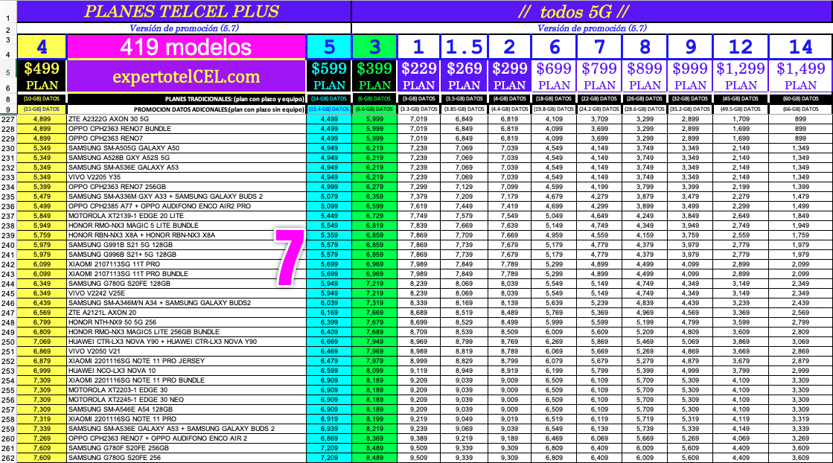Image resolution: width=833 pixels, height=463 pixels.
Task: Select the $269 plan header cell
Action: click(x=465, y=76)
